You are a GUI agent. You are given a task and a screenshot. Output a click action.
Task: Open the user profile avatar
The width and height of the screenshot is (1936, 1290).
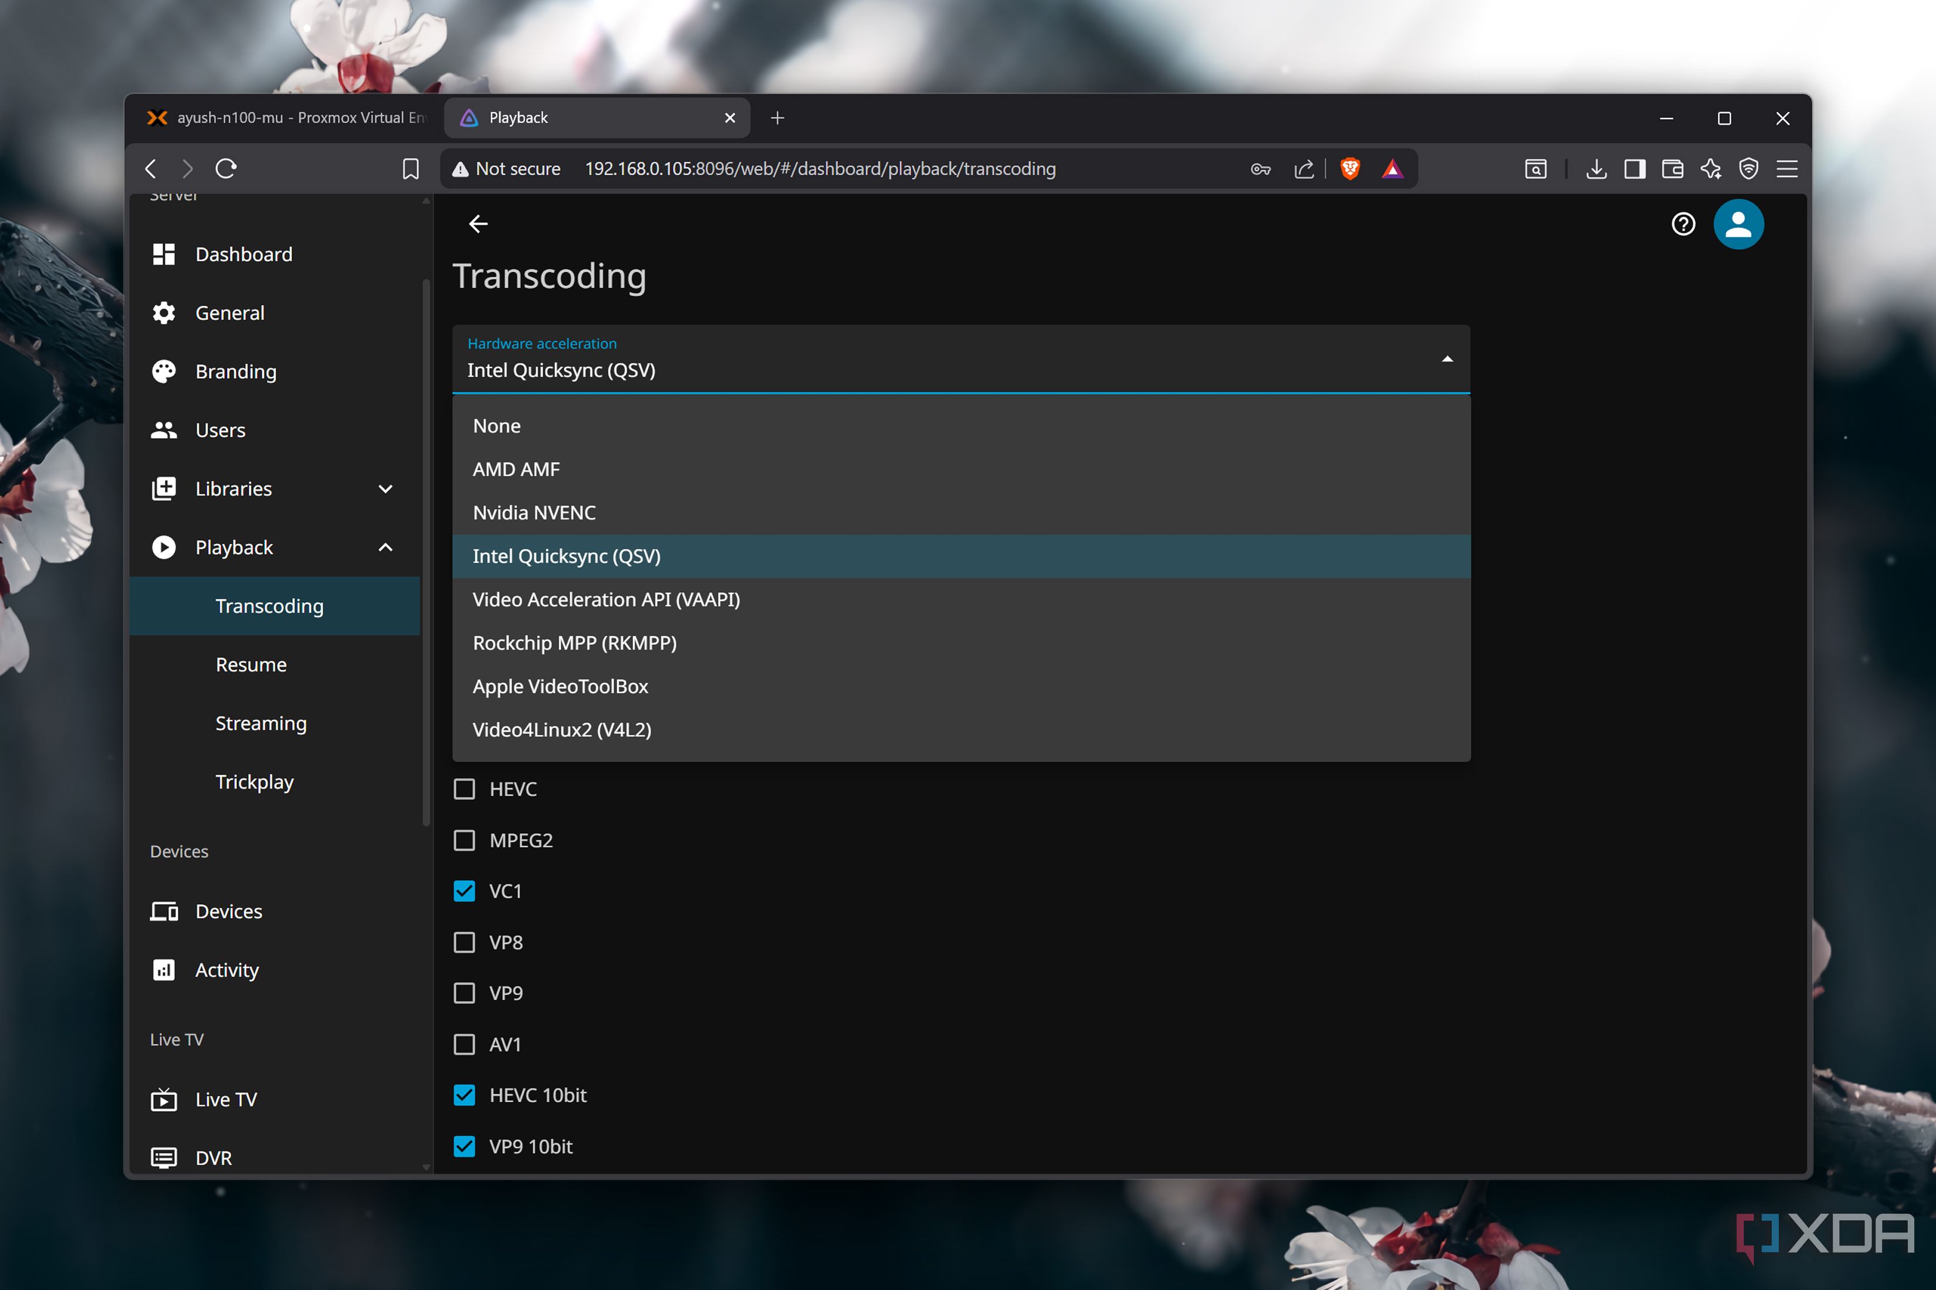click(1738, 224)
